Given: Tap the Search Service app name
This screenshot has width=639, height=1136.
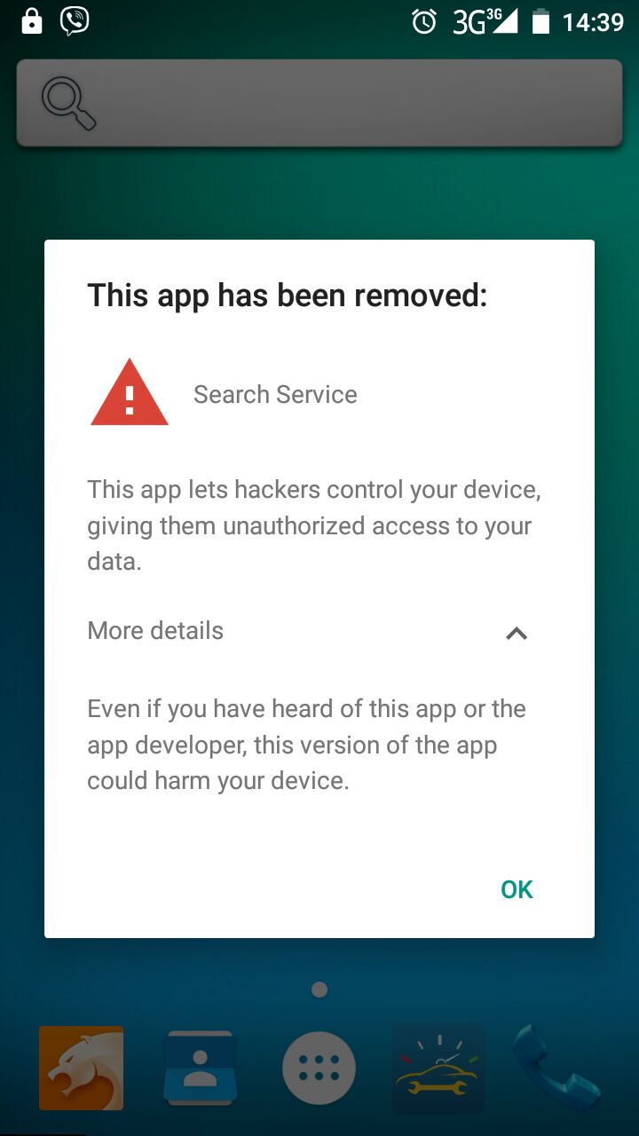Looking at the screenshot, I should click(x=275, y=394).
